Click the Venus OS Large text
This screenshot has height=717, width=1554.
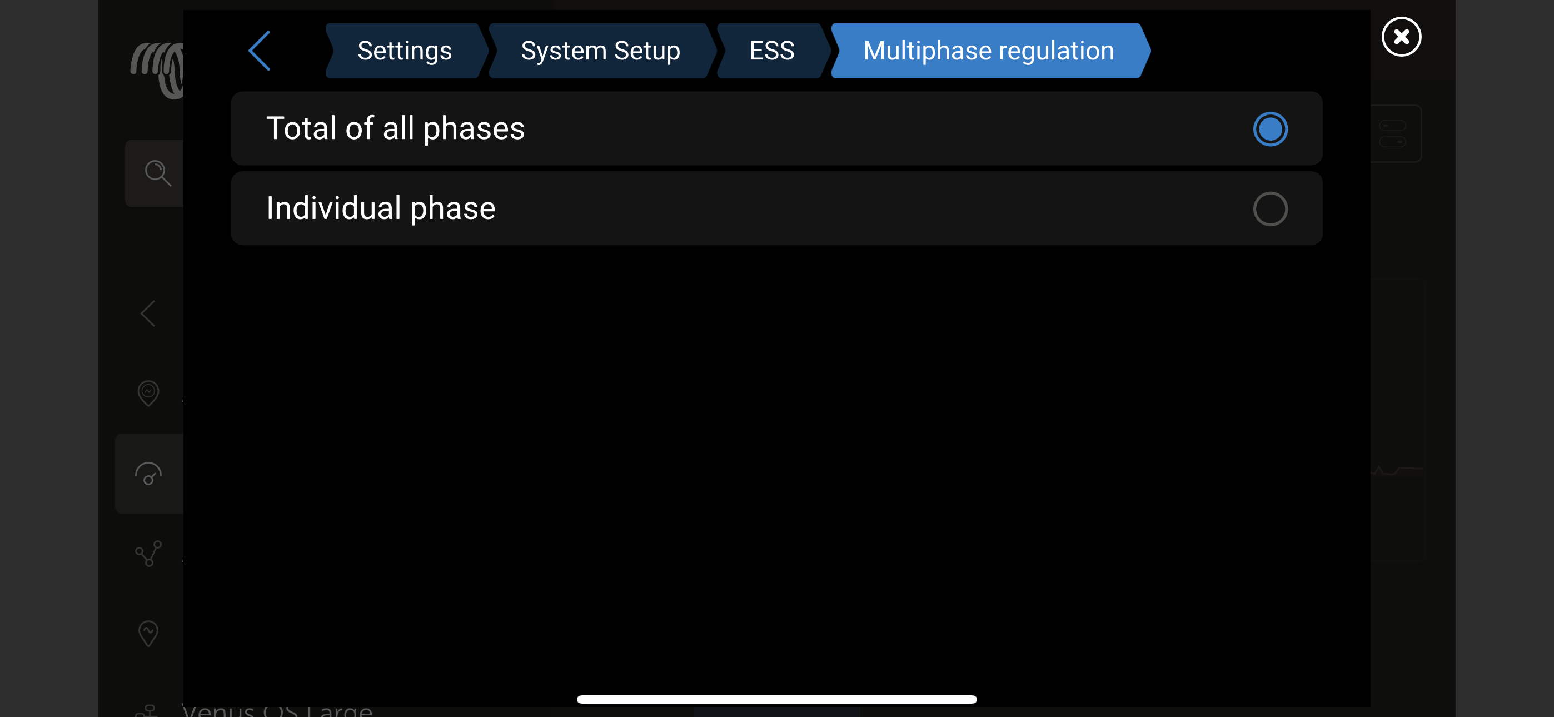coord(277,710)
